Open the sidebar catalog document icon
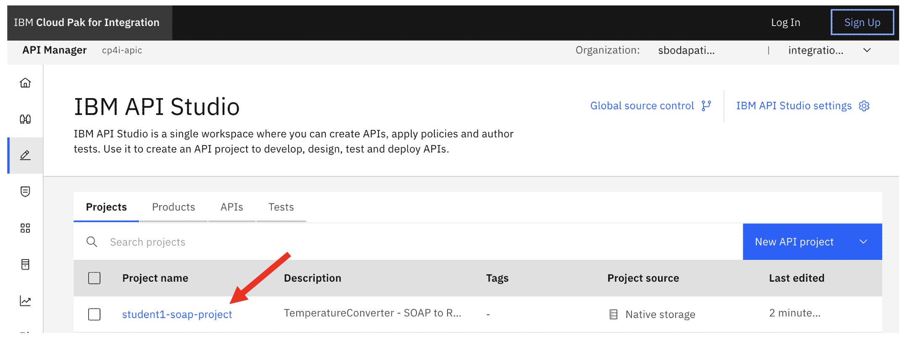 pos(25,264)
